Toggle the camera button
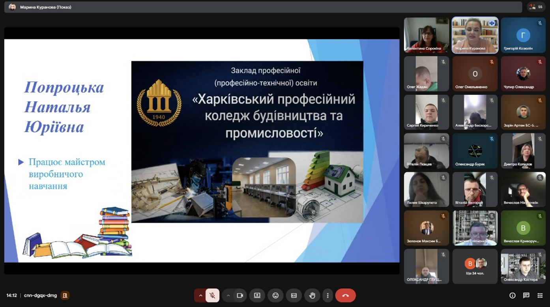 239,296
